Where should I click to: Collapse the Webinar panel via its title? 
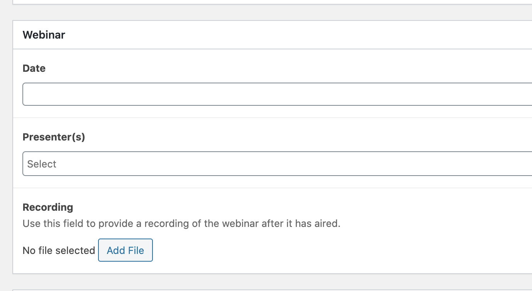pyautogui.click(x=44, y=35)
